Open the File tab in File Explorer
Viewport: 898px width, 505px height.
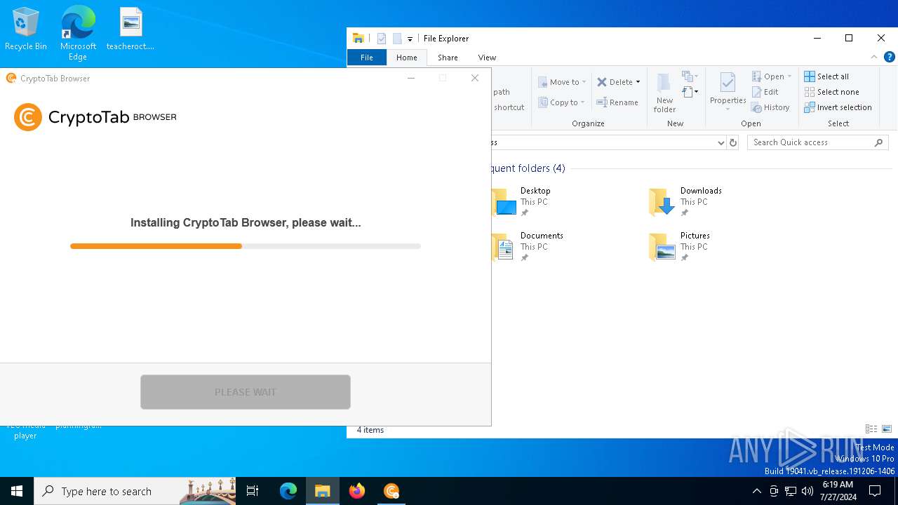[367, 58]
